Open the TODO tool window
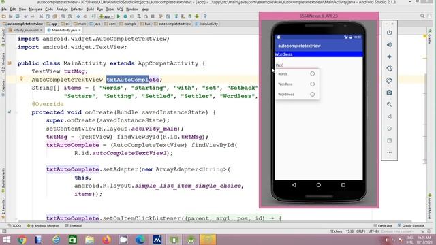The width and height of the screenshot is (436, 245). 14,225
